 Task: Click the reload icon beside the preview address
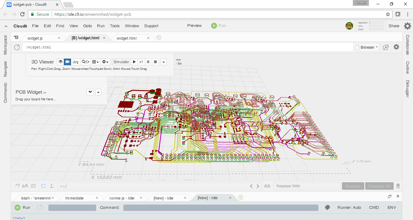point(17,47)
